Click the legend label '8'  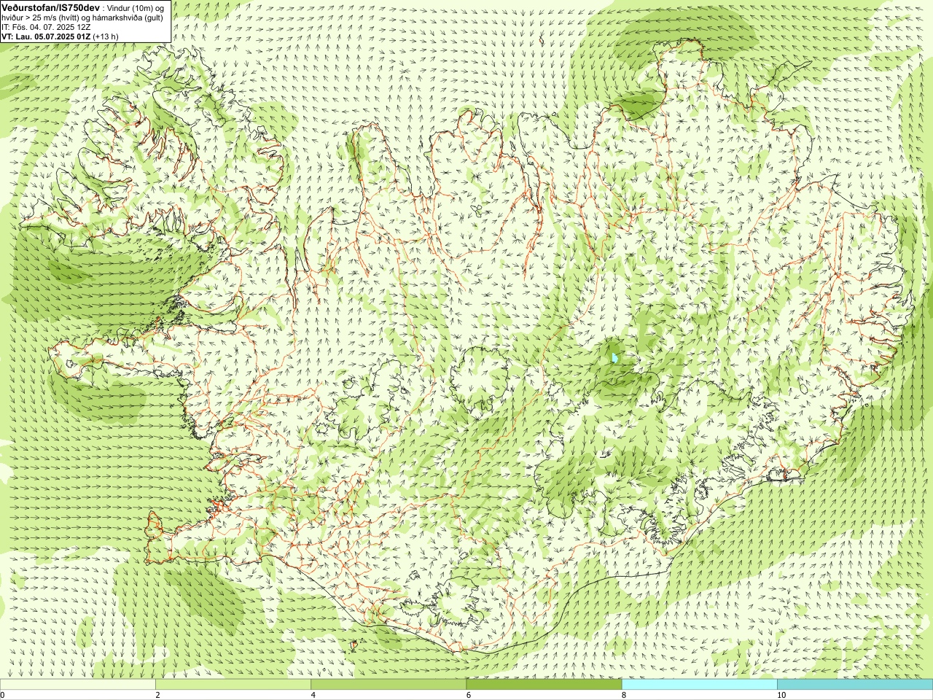tap(623, 695)
